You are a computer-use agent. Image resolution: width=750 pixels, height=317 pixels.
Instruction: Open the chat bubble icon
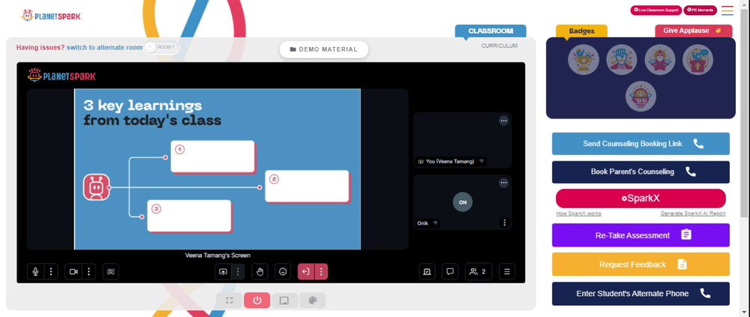pyautogui.click(x=450, y=271)
